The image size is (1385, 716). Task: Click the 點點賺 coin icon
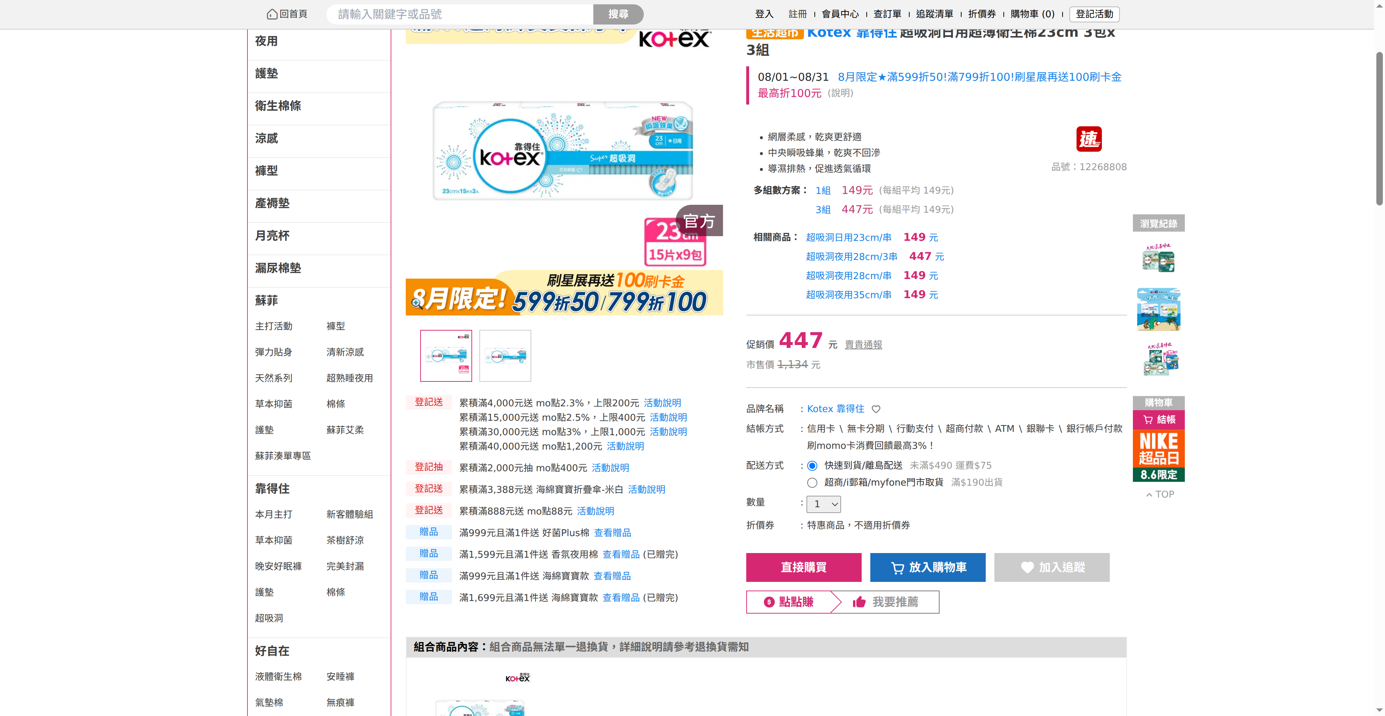[769, 602]
